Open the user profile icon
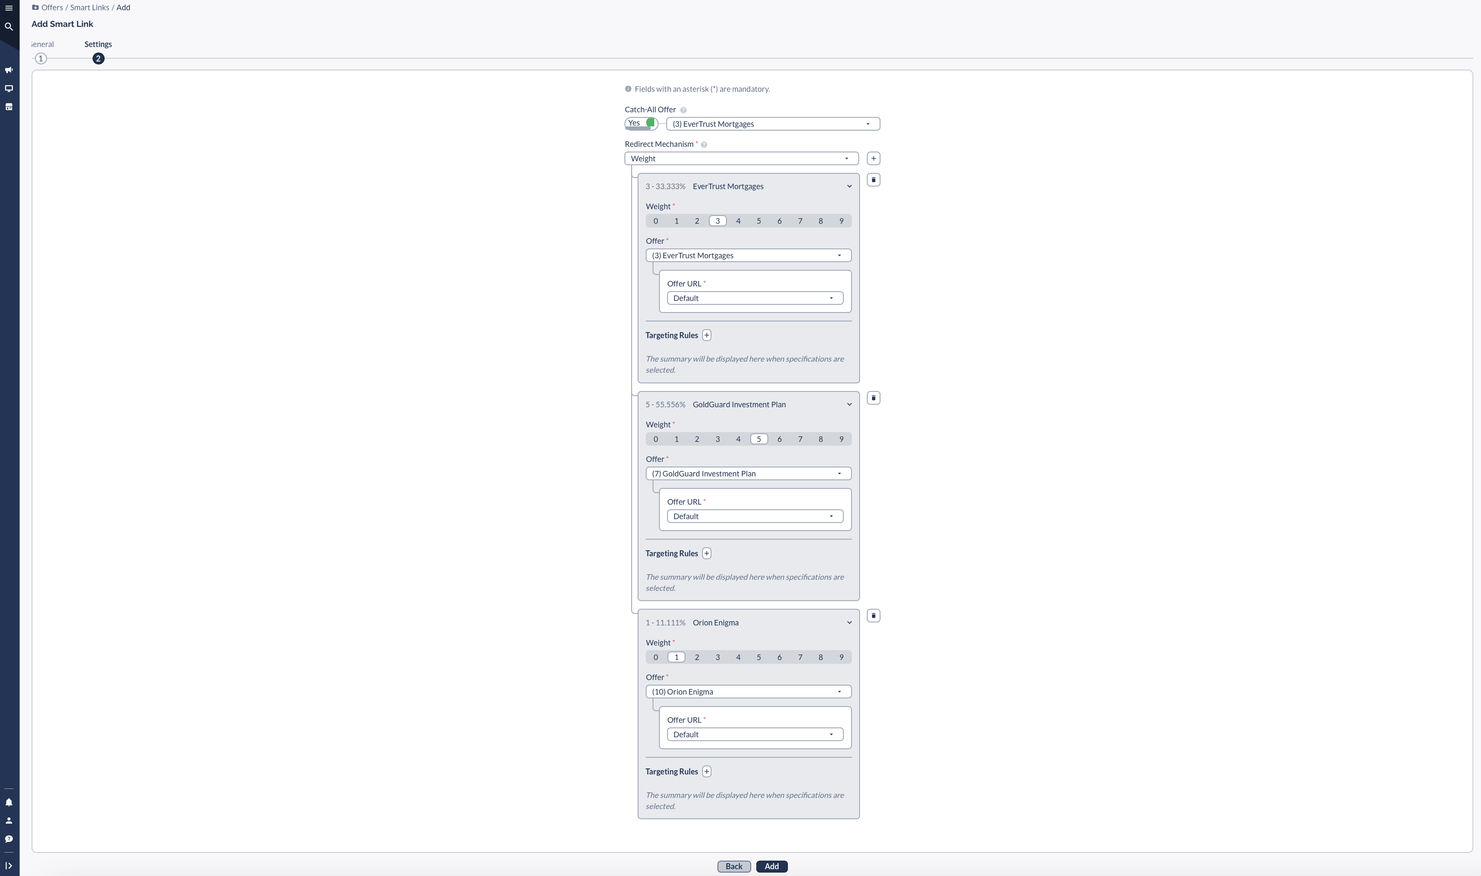Screen dimensions: 1481x876 pyautogui.click(x=9, y=821)
